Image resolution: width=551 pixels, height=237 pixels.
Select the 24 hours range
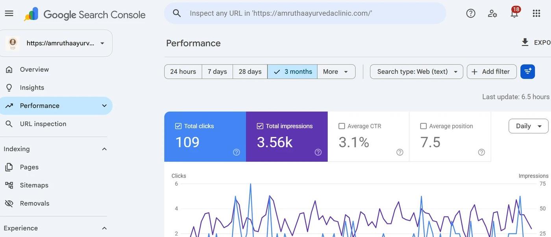[x=183, y=72]
